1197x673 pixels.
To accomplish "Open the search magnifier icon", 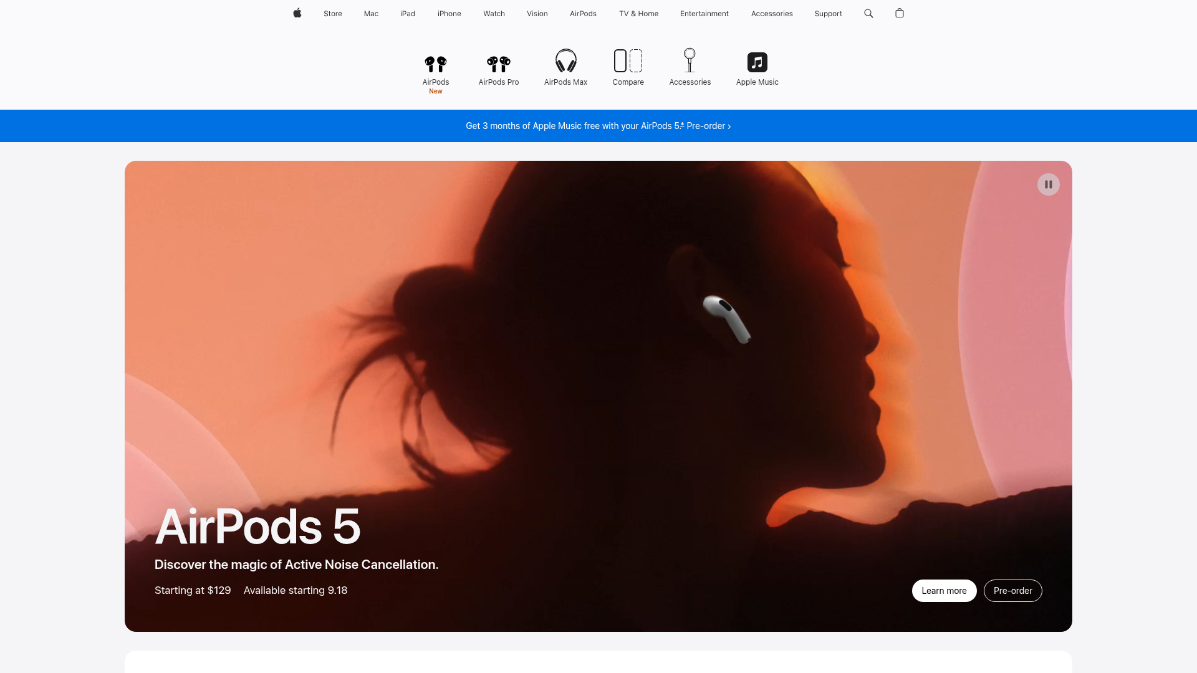I will 868,13.
